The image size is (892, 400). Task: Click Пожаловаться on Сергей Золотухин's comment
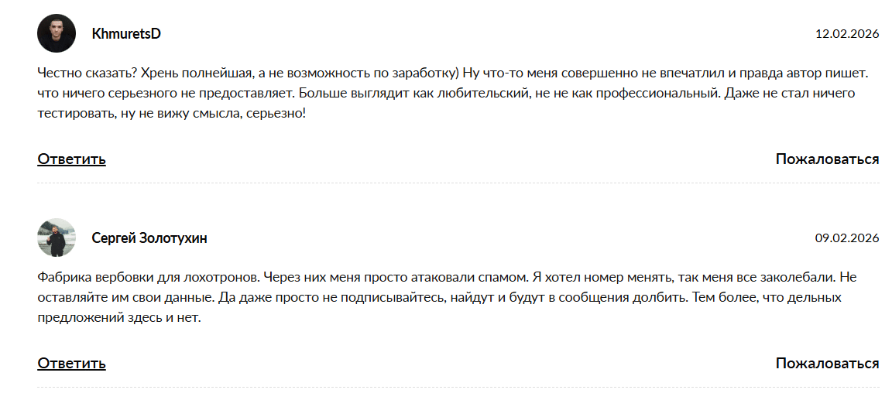click(827, 364)
